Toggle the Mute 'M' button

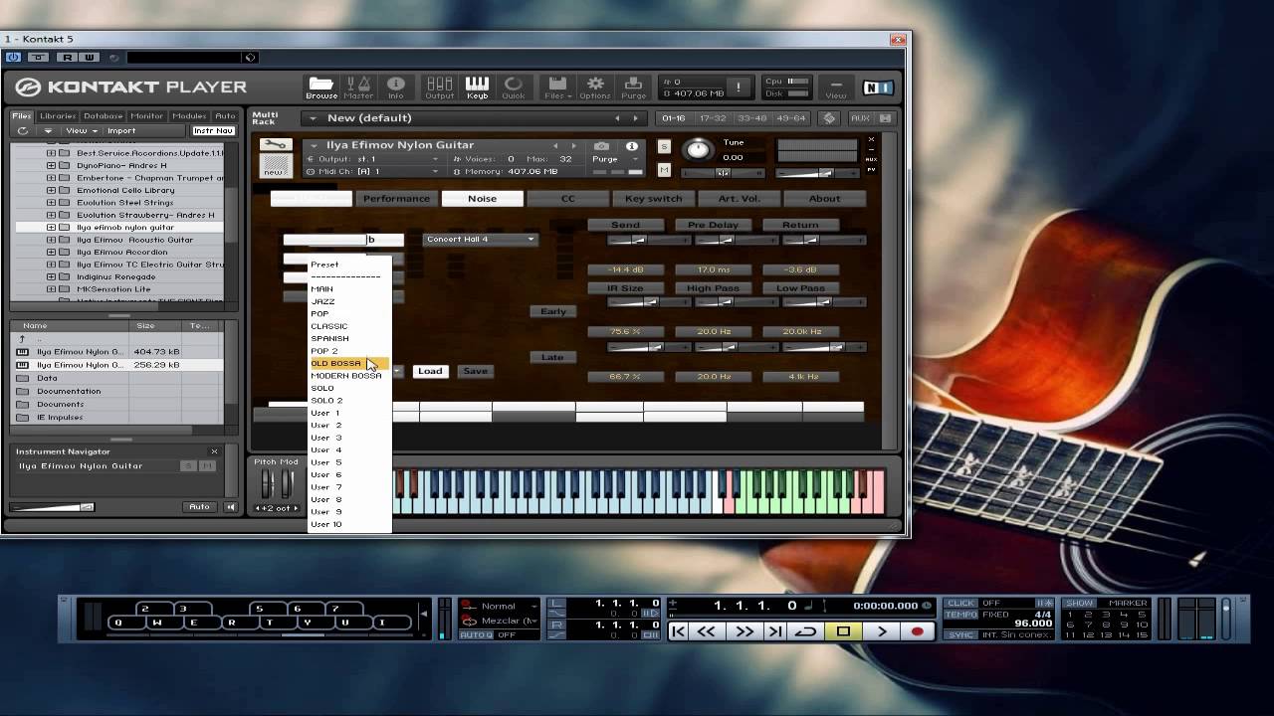click(x=664, y=170)
